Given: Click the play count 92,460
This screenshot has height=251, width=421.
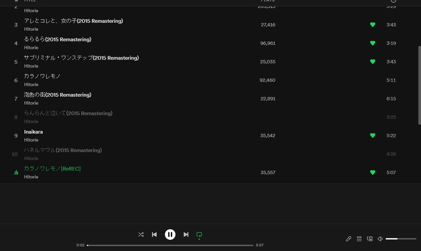Looking at the screenshot, I should tap(267, 80).
